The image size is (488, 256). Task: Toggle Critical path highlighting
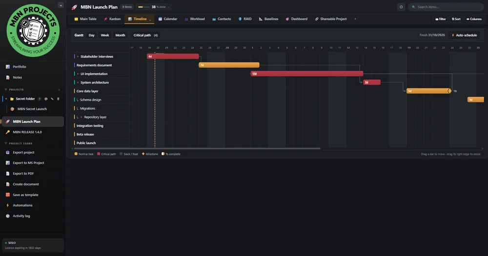tap(145, 35)
